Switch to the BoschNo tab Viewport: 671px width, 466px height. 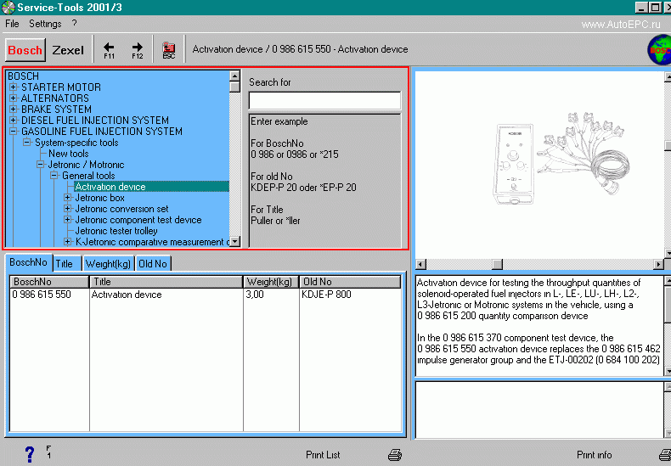pos(29,262)
